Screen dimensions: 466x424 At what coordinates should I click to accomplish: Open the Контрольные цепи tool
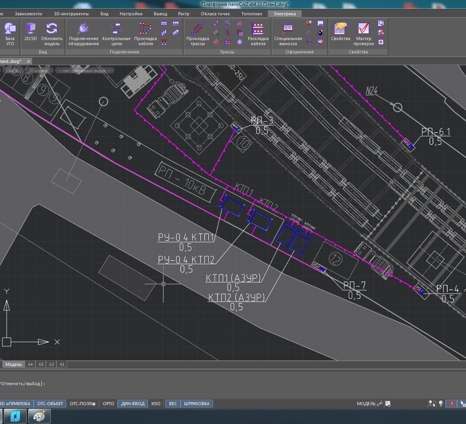point(116,33)
